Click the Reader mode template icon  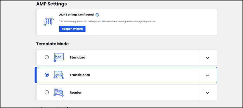[x=59, y=92]
